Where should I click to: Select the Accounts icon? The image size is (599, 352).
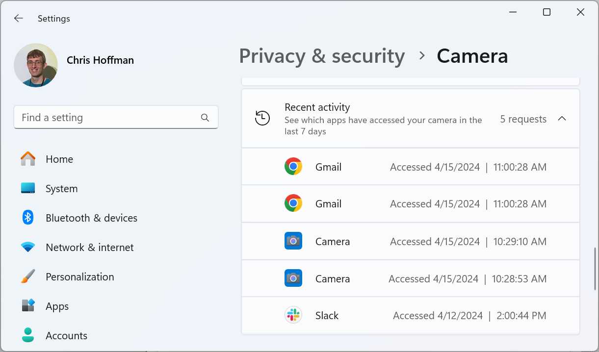pos(28,335)
